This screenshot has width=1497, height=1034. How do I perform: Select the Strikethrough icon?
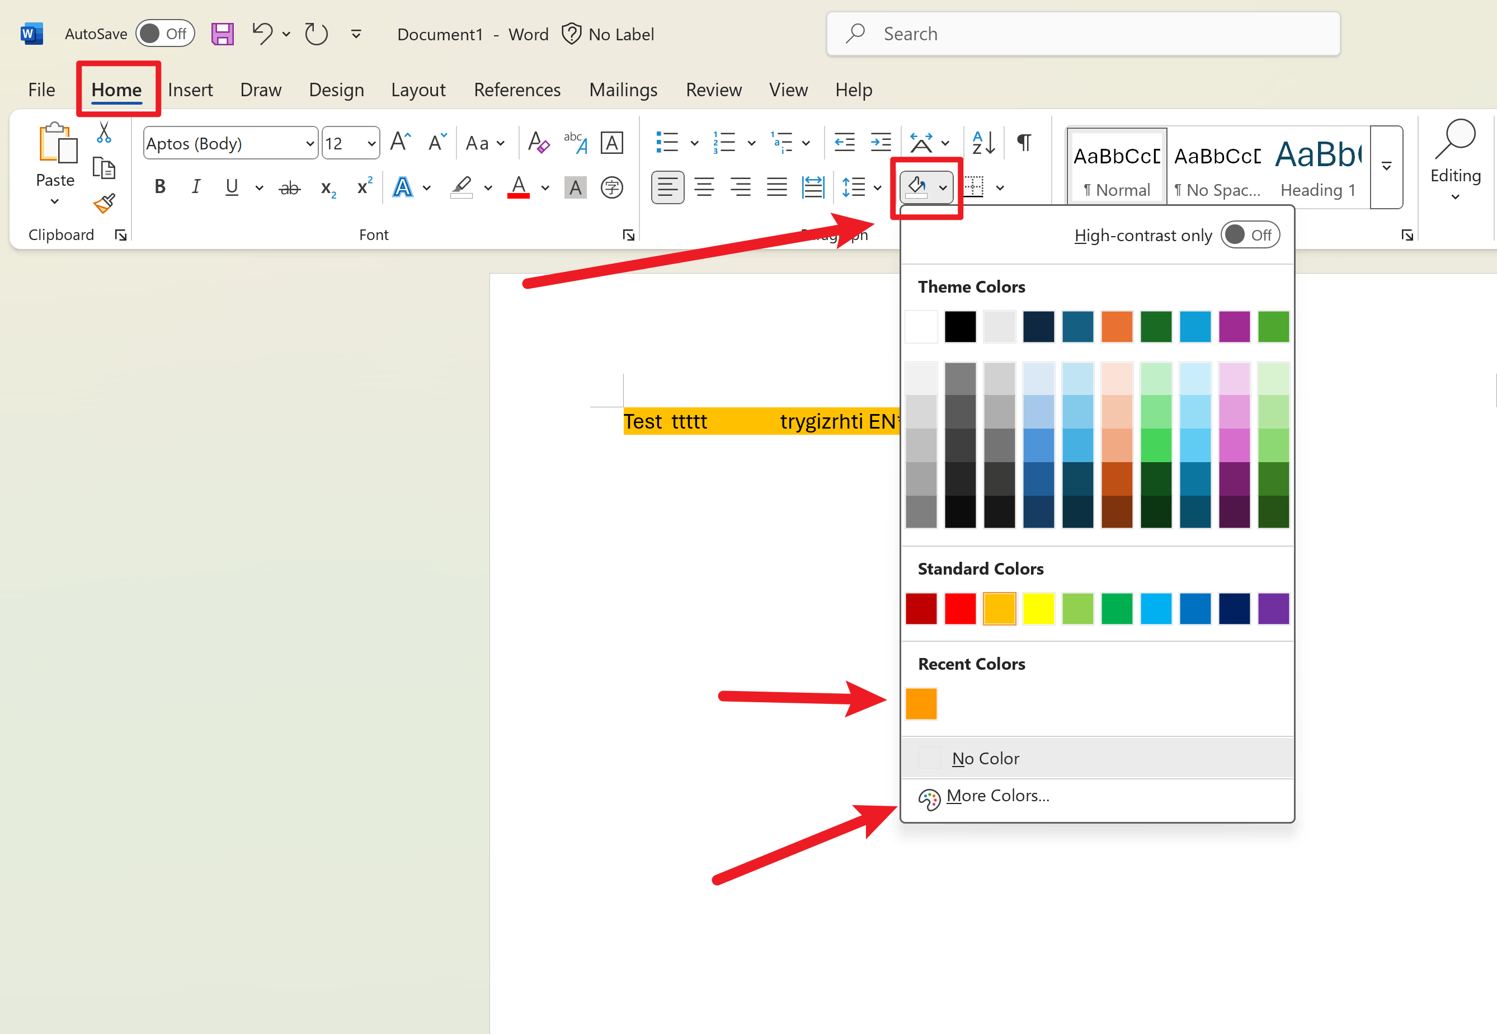tap(289, 187)
